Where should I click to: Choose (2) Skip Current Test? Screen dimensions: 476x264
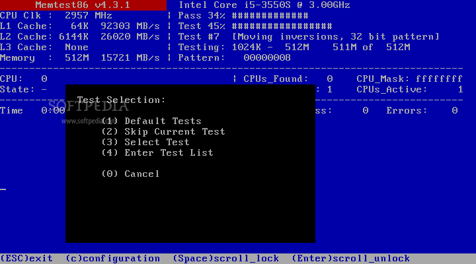[163, 131]
